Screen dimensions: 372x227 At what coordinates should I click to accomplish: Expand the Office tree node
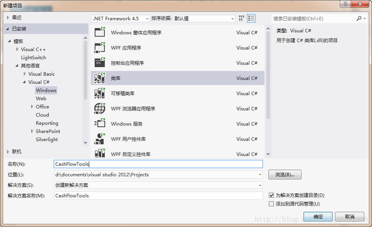pyautogui.click(x=32, y=106)
